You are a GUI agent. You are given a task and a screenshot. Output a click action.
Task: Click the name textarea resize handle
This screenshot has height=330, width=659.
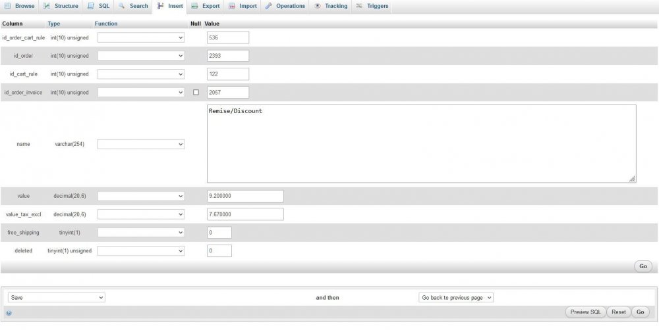632,179
